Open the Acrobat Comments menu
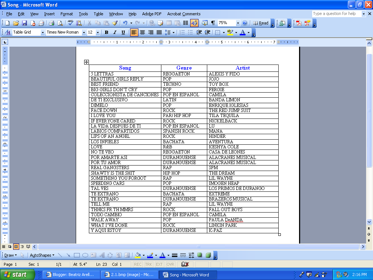Viewport: 373px width, 280px height. [x=184, y=14]
